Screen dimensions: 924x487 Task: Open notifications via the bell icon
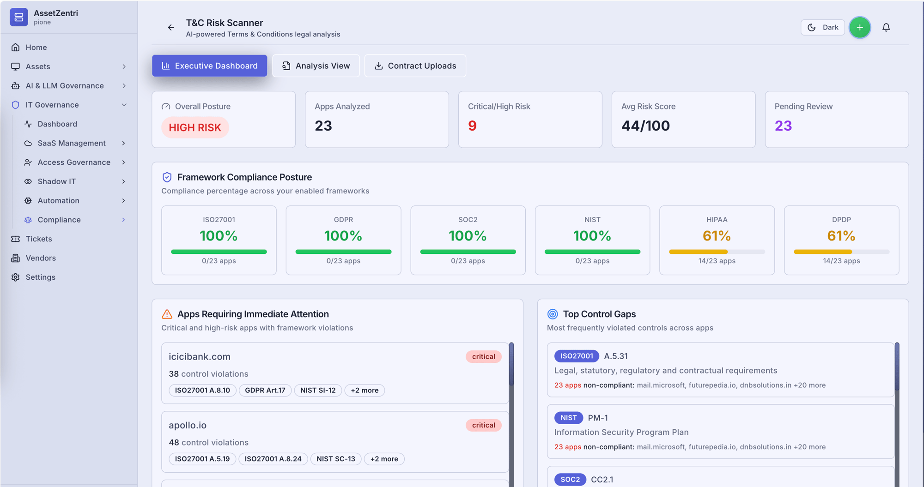886,28
